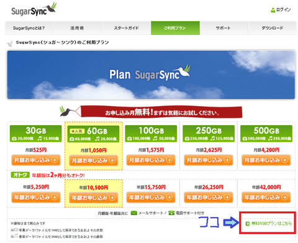
Task: Open the SugarSyncとは? tab
Action: (29, 28)
